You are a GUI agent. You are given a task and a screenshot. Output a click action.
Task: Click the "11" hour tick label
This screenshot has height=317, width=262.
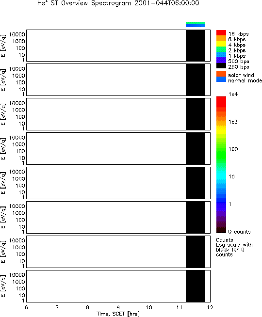tap(179, 307)
